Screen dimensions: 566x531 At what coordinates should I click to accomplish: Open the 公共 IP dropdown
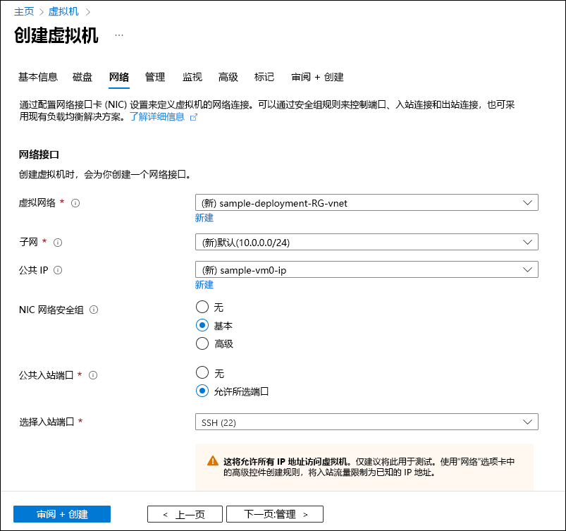click(x=366, y=269)
